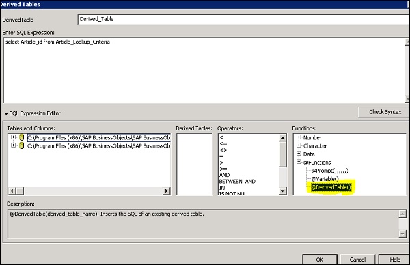Screen dimensions: 410x265
Task: Click the operators list scrollbar thumb
Action: (282, 154)
